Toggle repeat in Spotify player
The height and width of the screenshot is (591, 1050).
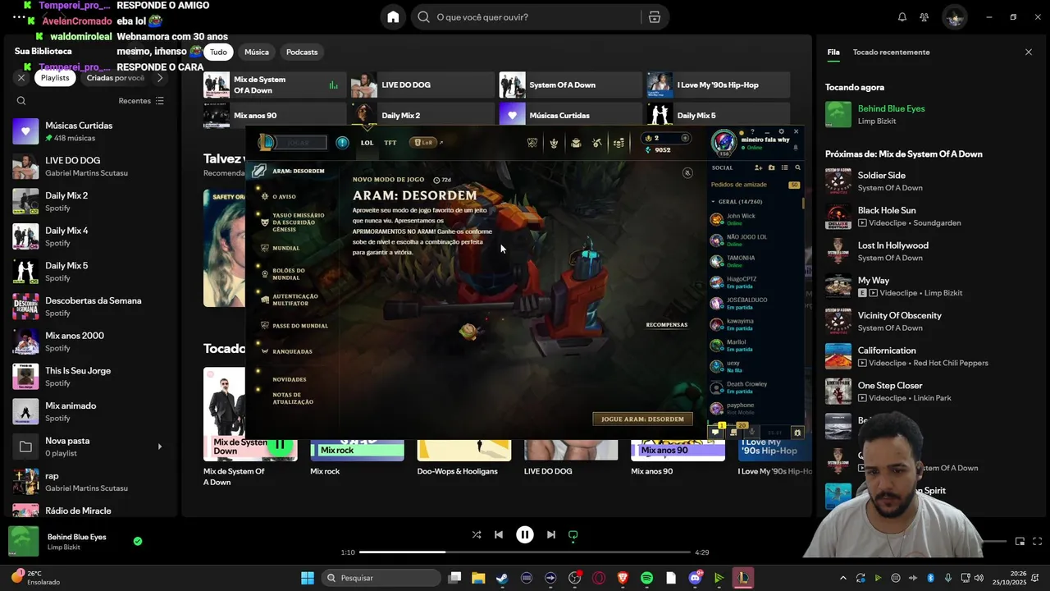[573, 534]
